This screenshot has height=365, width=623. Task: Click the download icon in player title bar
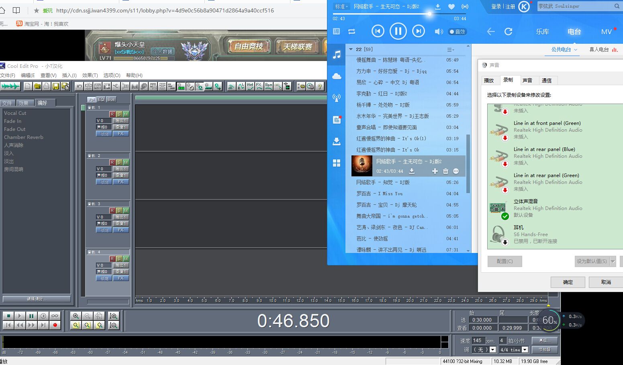click(438, 6)
